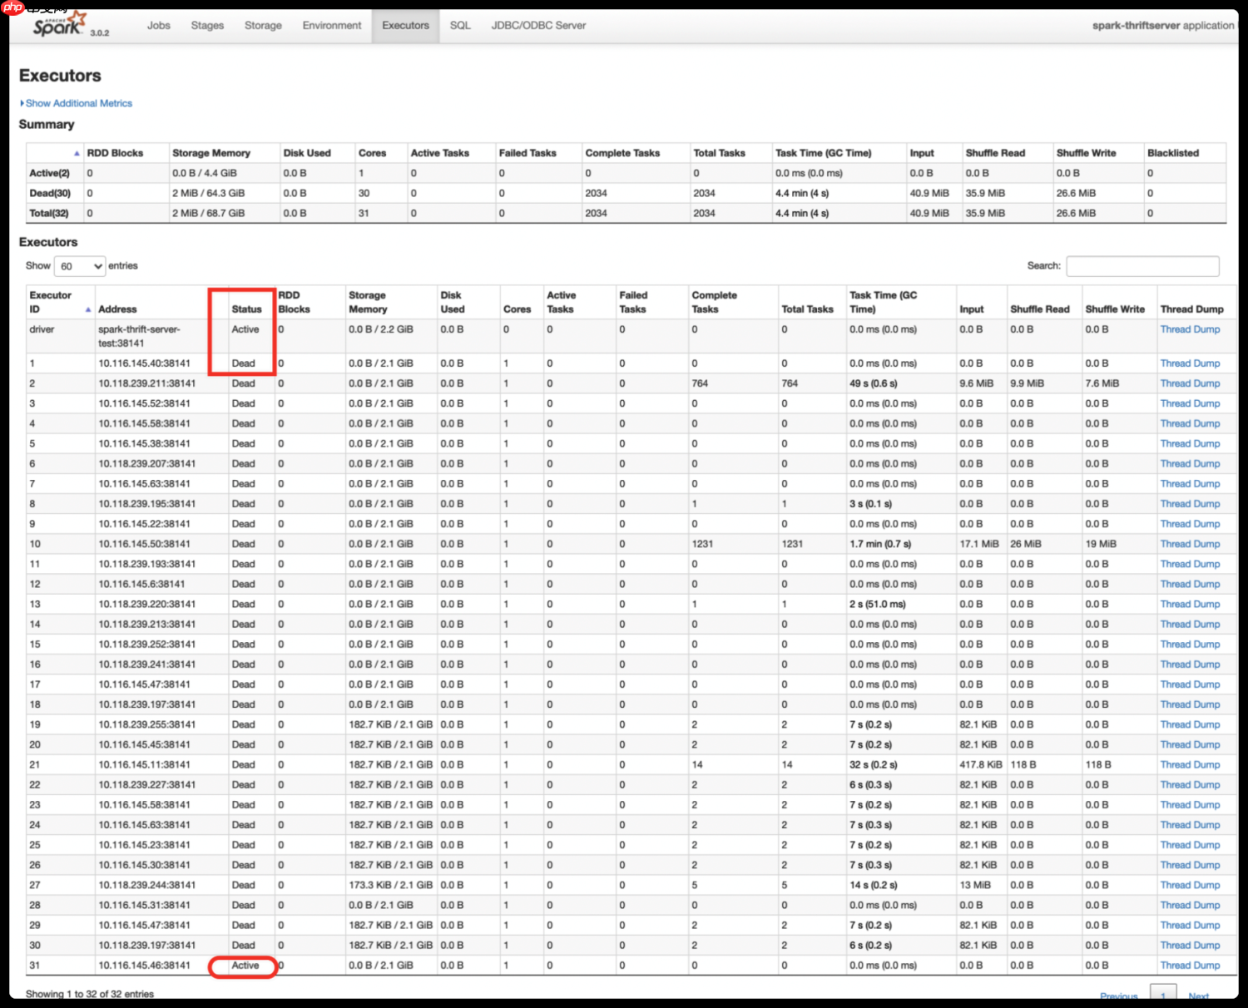This screenshot has height=1008, width=1248.
Task: Click the Previous pagination link
Action: coord(1118,996)
